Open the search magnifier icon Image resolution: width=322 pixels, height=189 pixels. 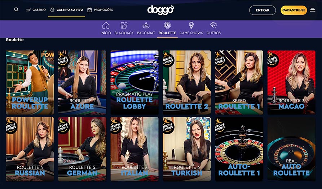click(16, 9)
